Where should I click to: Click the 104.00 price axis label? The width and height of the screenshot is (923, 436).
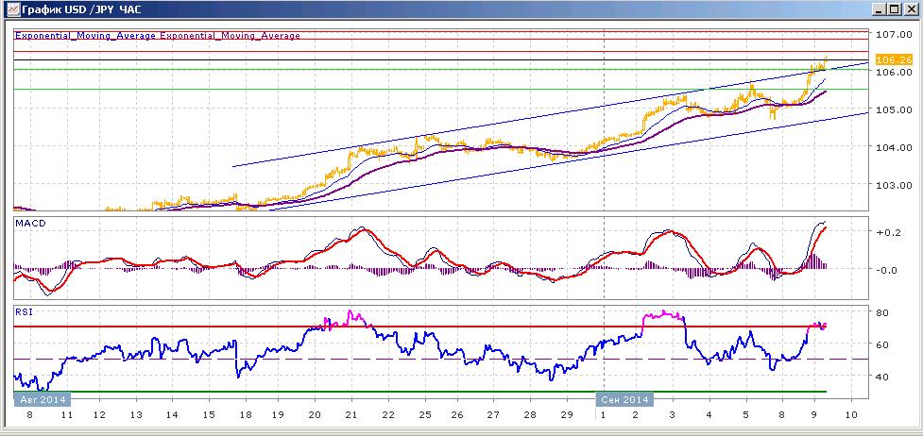(894, 147)
